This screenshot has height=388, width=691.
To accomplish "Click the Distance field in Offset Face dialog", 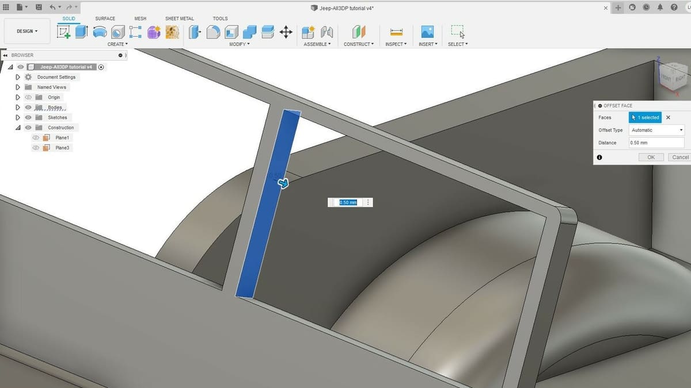I will (657, 143).
